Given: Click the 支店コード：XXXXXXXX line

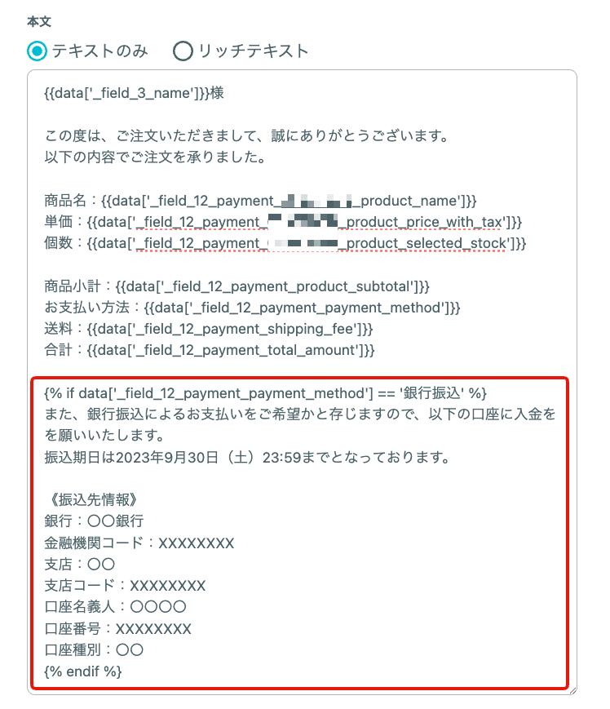Looking at the screenshot, I should click(x=125, y=586).
